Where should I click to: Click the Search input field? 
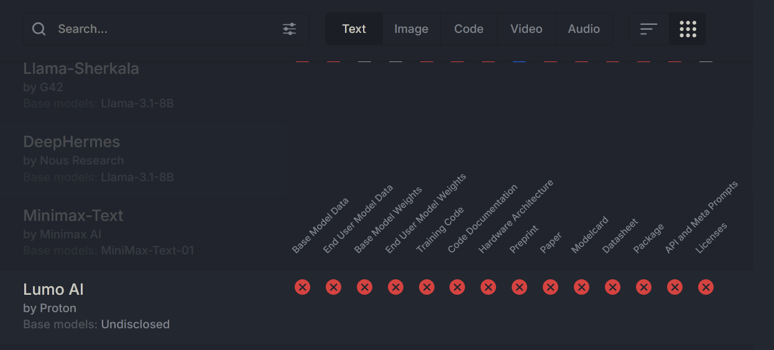[x=165, y=29]
